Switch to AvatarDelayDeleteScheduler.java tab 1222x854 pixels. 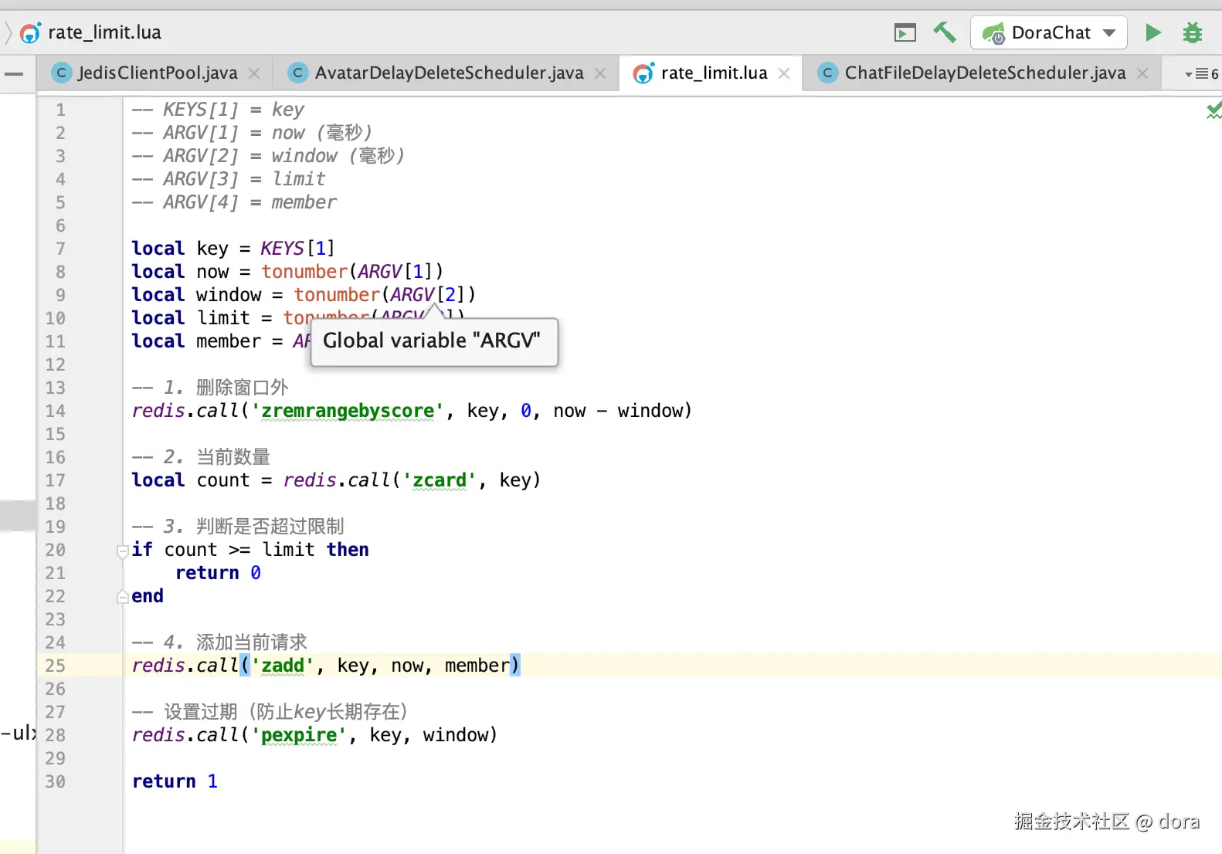click(x=448, y=73)
